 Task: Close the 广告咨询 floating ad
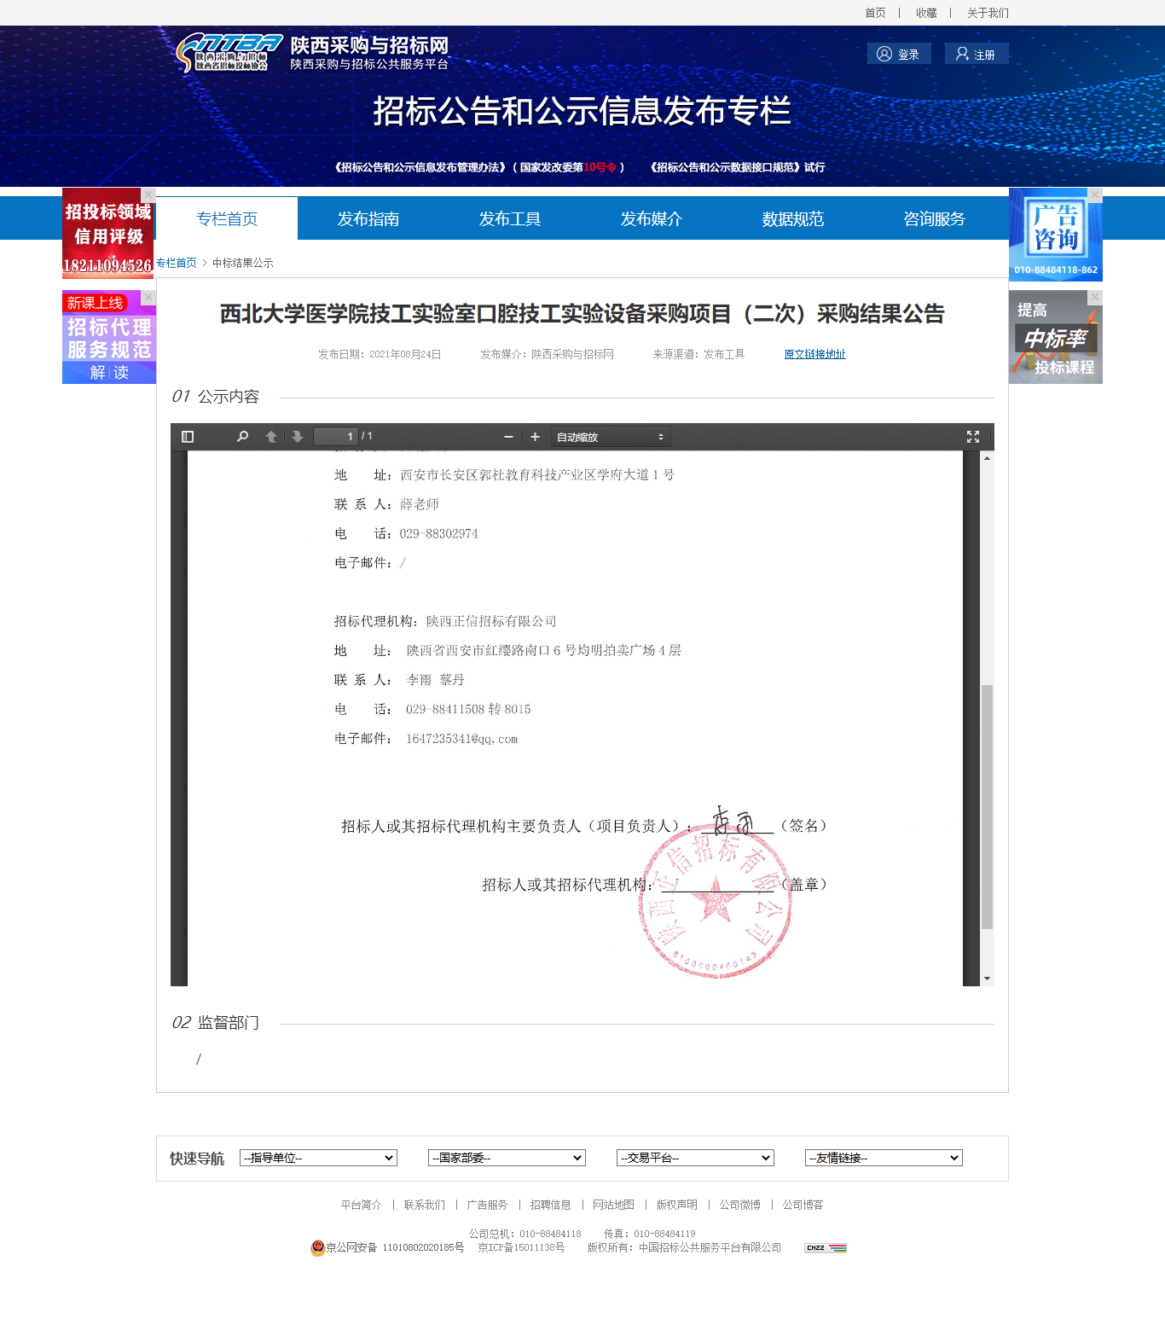(x=1095, y=195)
